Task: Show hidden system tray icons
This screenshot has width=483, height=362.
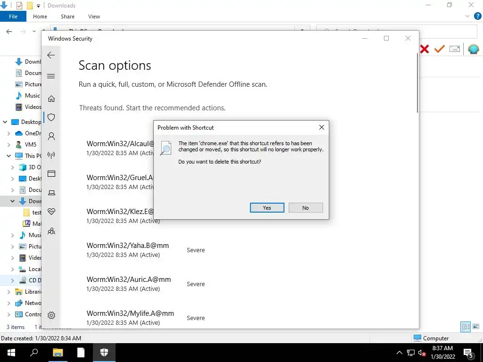Action: tap(399, 353)
